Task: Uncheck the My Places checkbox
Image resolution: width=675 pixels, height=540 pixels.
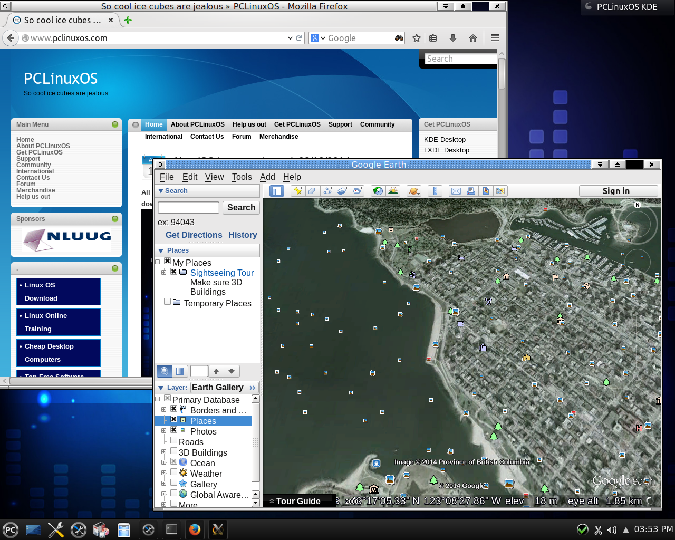Action: pos(167,262)
